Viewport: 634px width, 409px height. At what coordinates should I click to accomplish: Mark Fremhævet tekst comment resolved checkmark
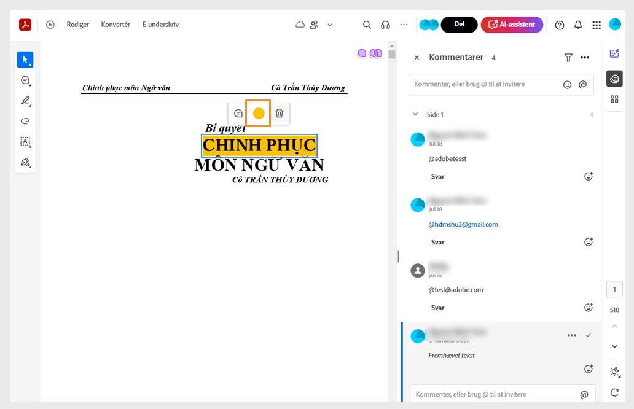[589, 335]
